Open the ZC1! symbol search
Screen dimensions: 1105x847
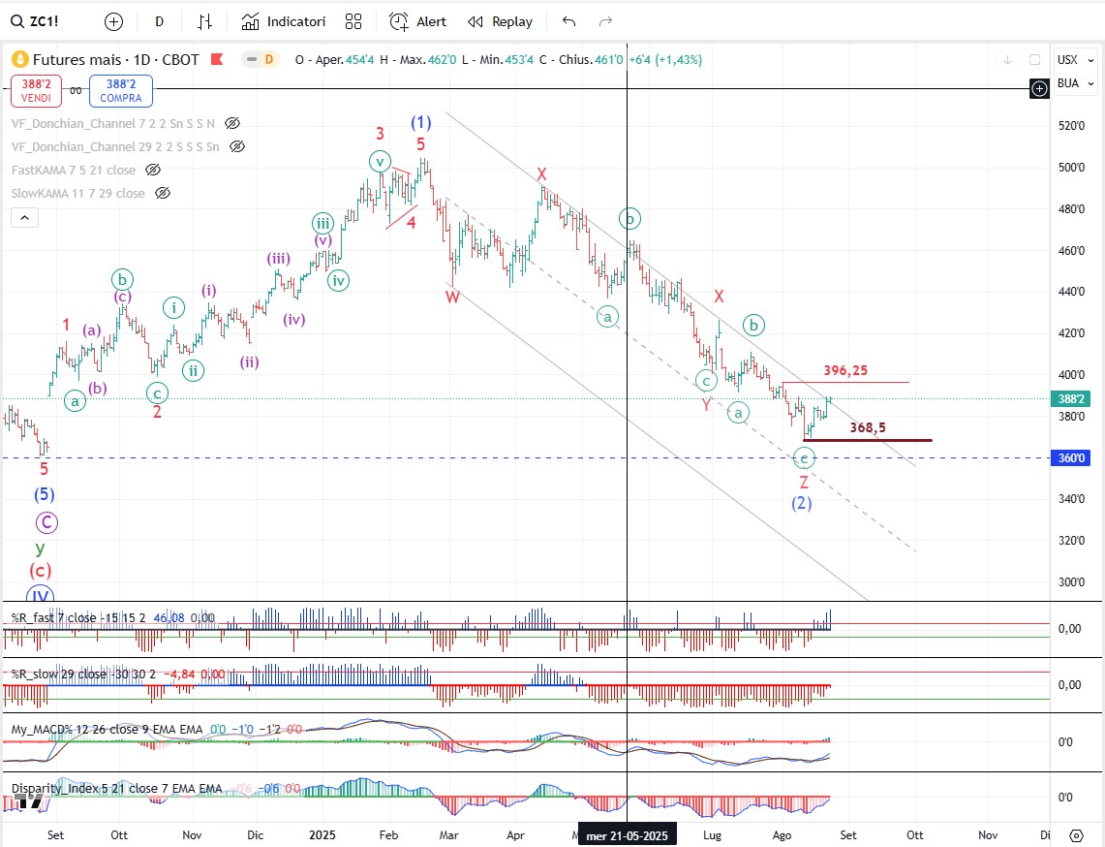pyautogui.click(x=35, y=21)
